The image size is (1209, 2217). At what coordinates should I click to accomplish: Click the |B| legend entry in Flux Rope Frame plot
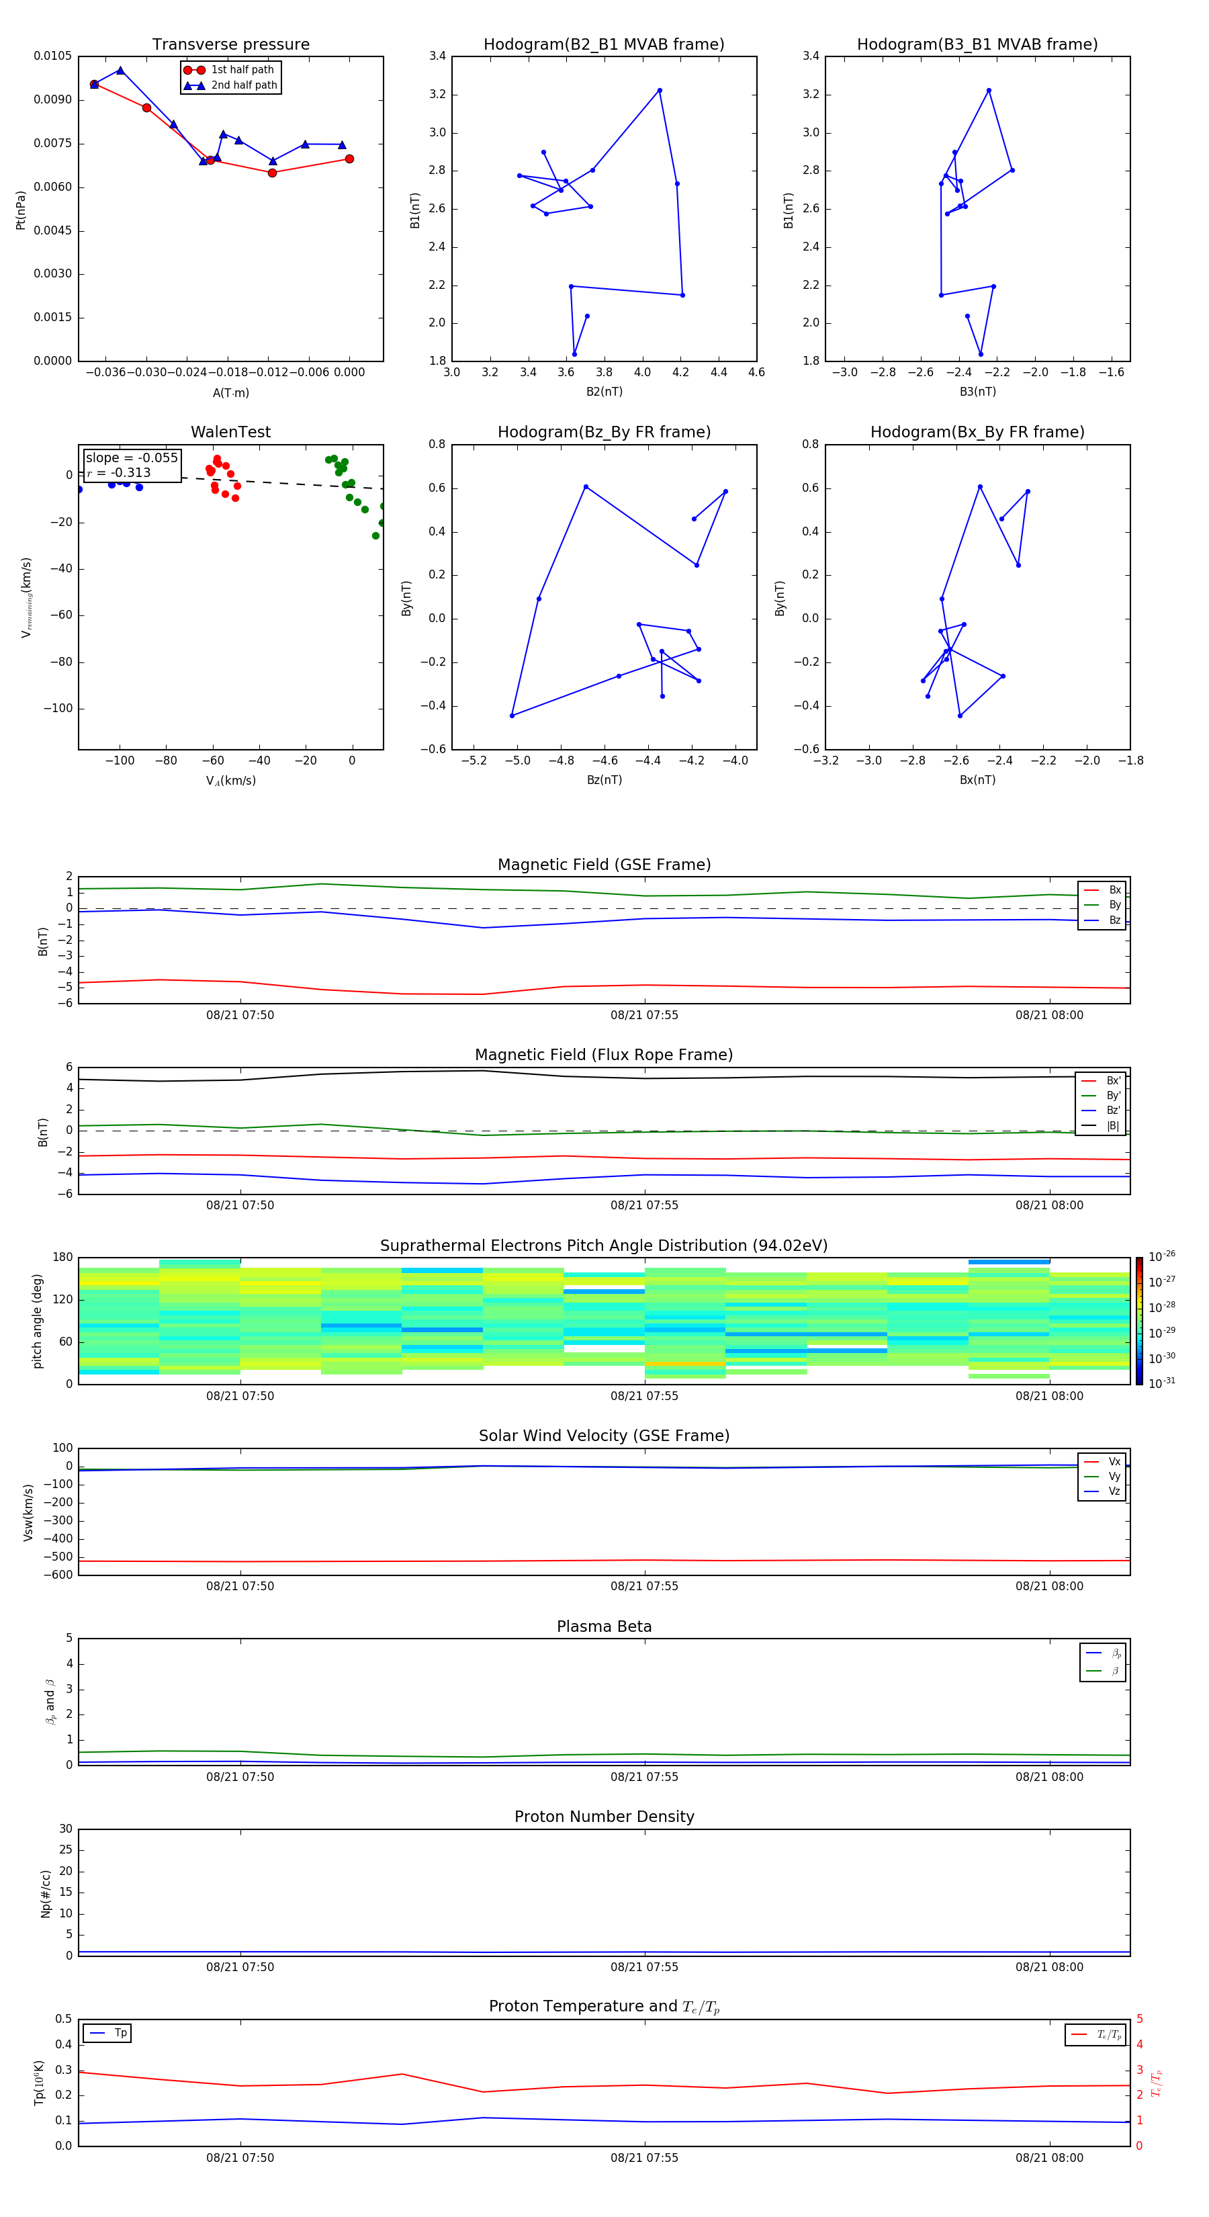point(1102,1126)
